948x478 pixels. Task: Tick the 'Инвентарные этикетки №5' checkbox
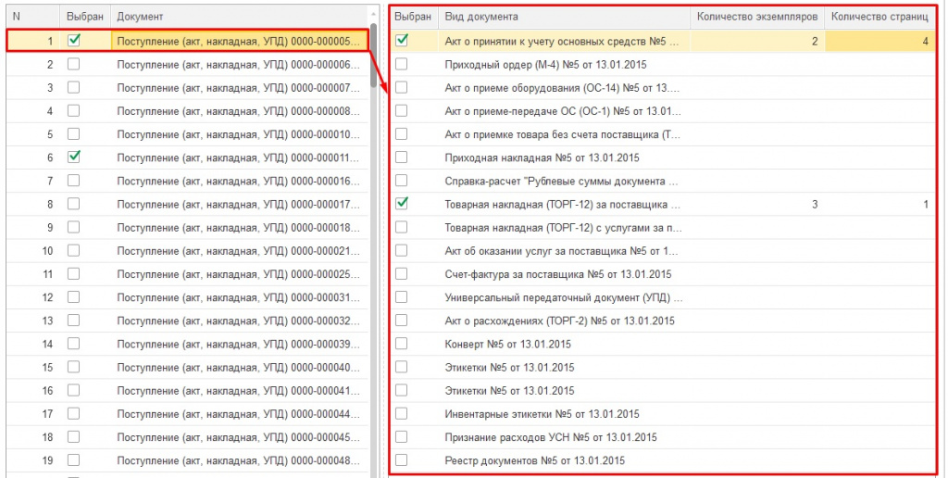402,413
